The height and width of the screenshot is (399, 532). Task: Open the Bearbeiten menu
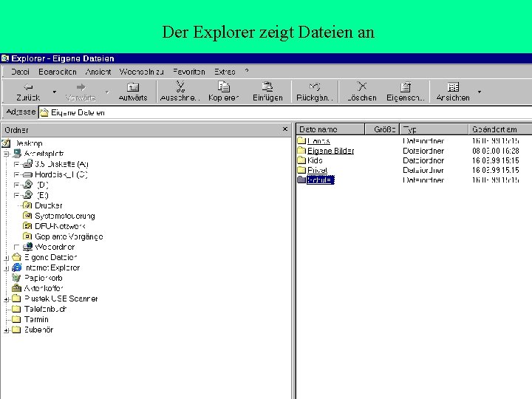tap(58, 72)
